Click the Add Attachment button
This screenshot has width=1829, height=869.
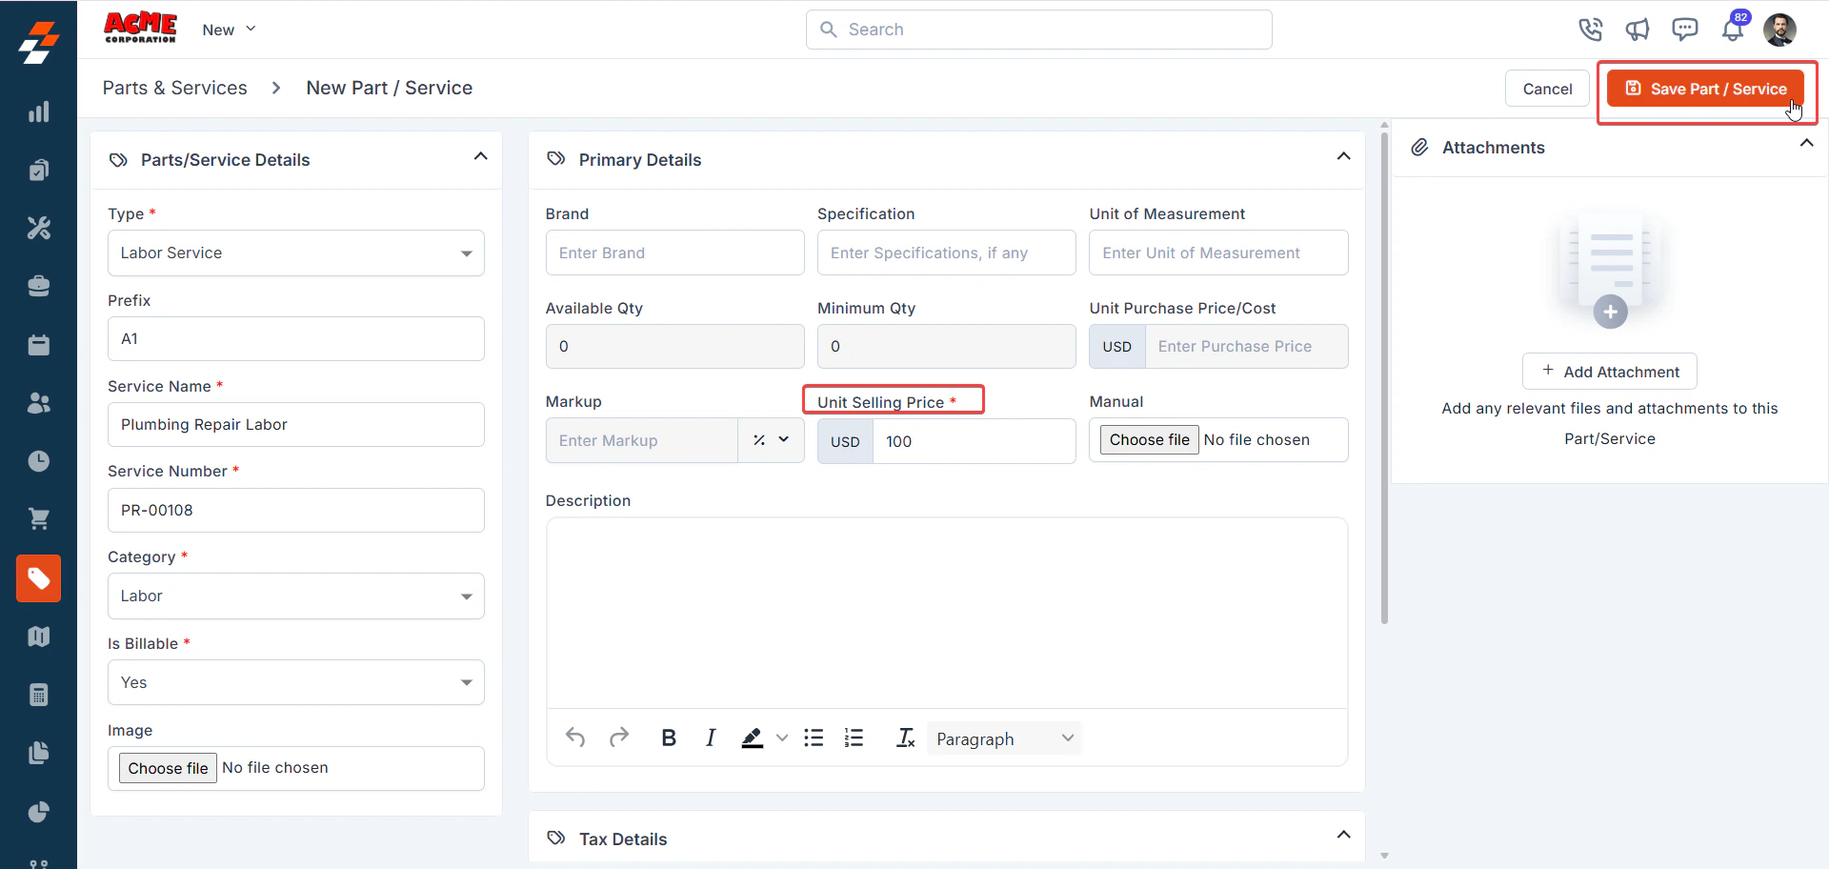[1610, 372]
